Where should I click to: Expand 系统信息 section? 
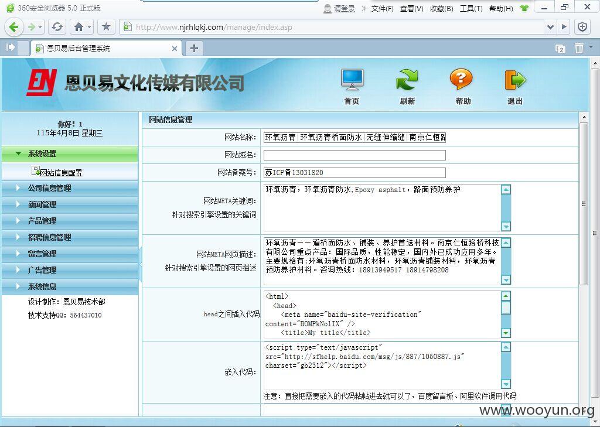[x=70, y=287]
